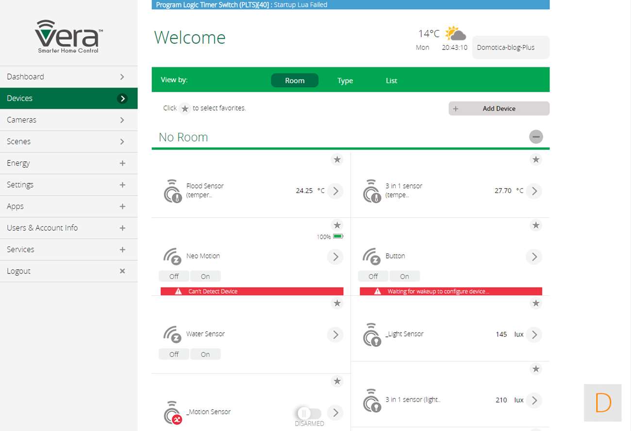The image size is (631, 431).
Task: Click the orange D icon
Action: tap(602, 402)
